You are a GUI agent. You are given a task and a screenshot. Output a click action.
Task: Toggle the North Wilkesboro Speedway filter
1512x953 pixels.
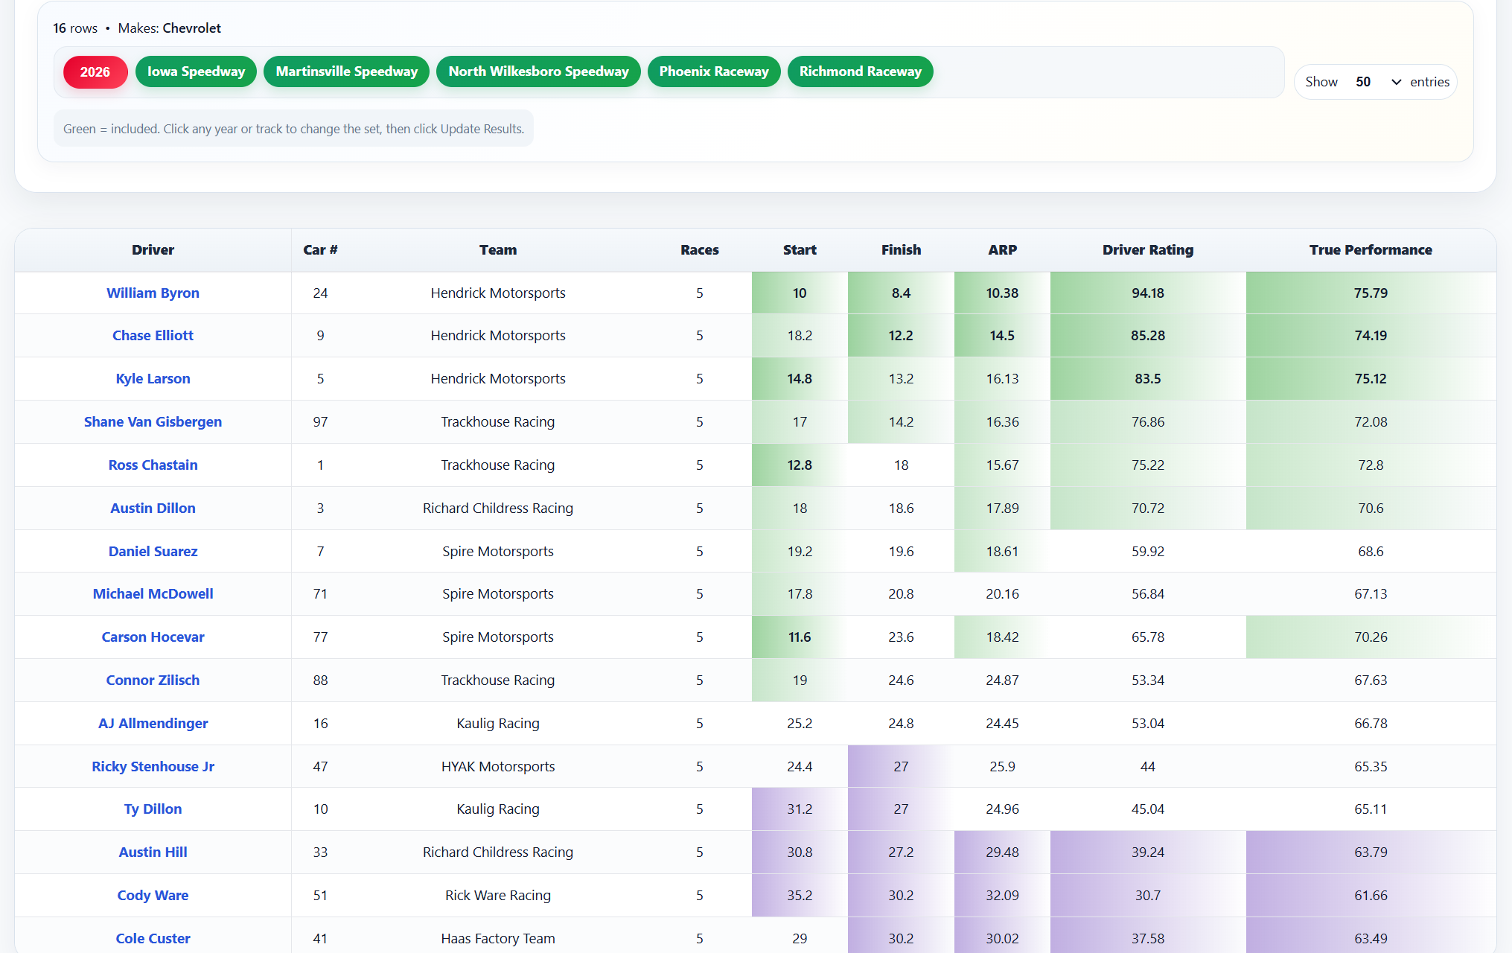[538, 71]
